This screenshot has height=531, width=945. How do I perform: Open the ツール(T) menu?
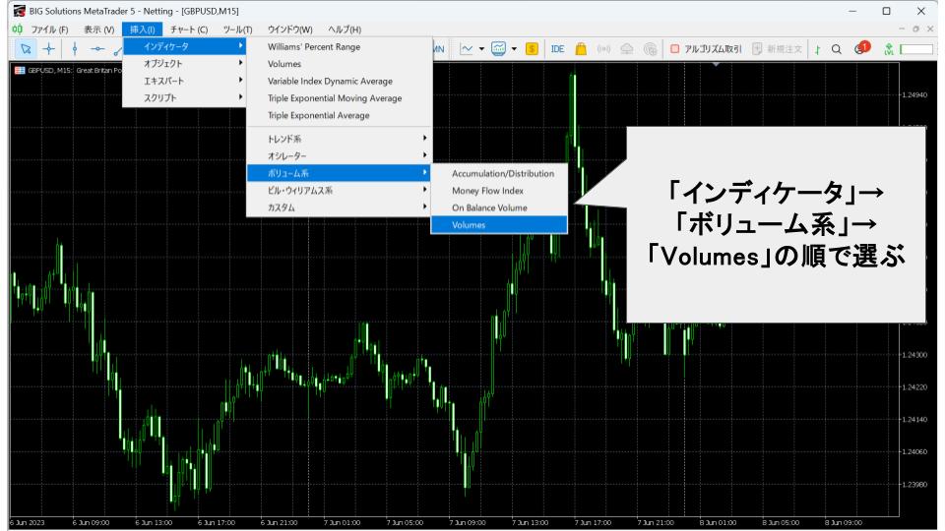[237, 29]
